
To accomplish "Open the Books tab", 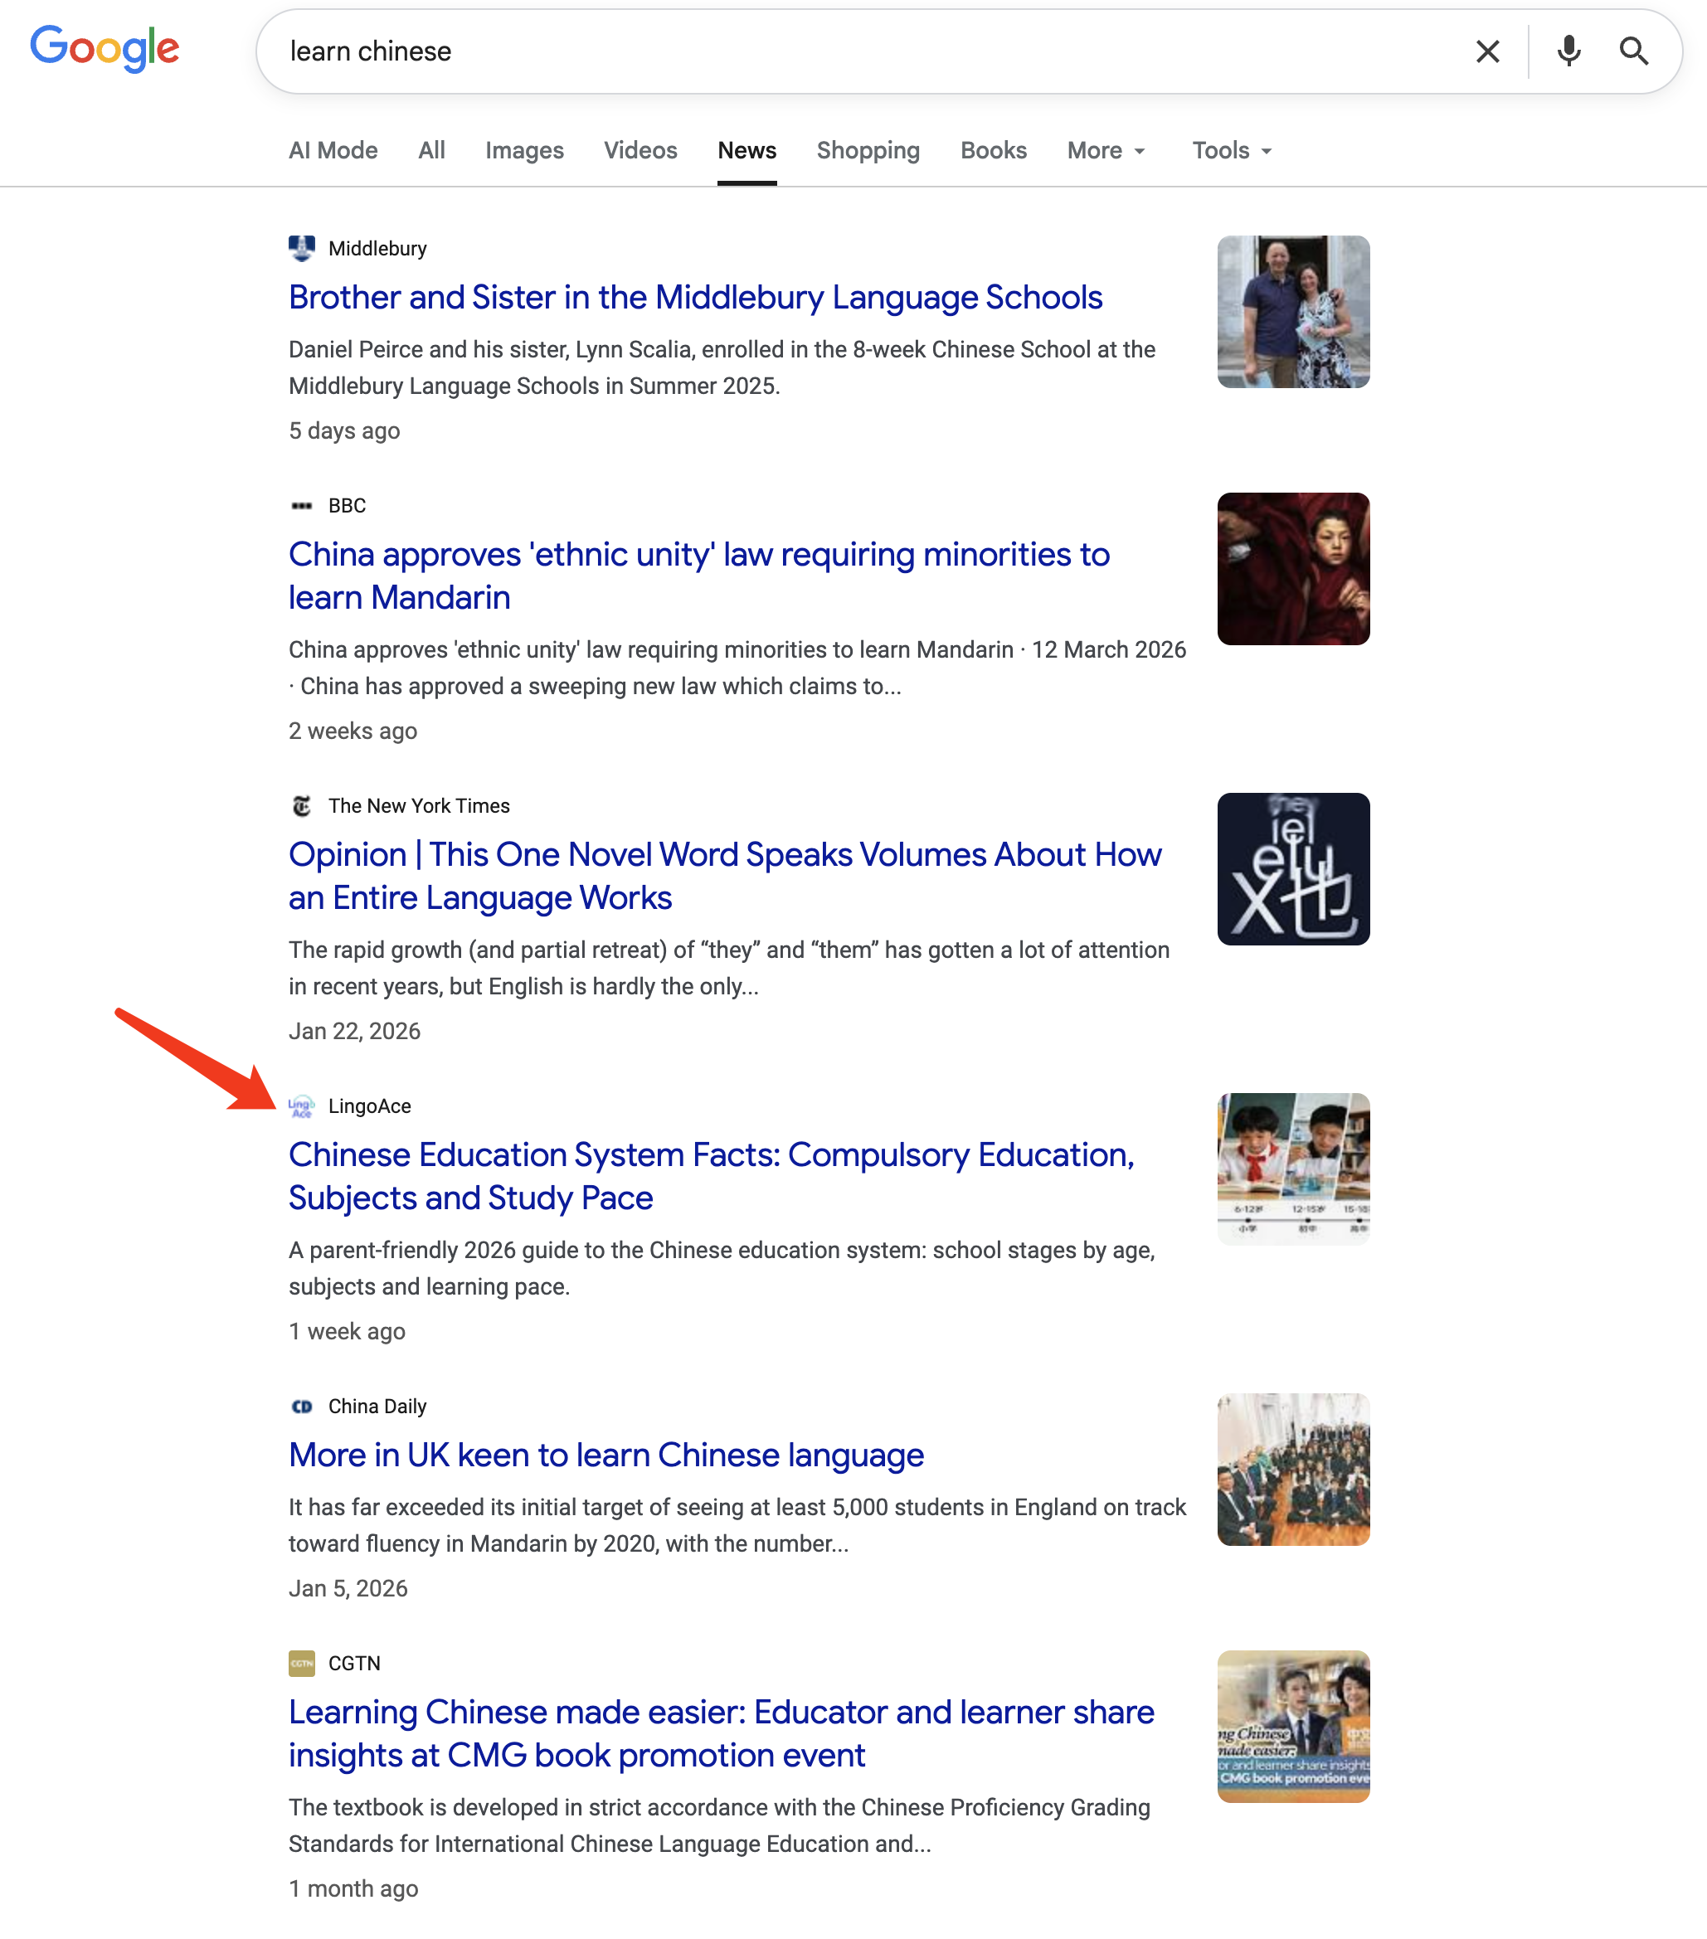I will tap(994, 150).
